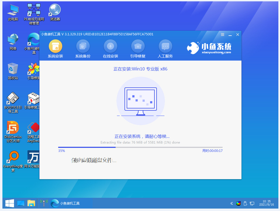Click the 小鱼系统 fish logo
The height and width of the screenshot is (211, 280).
[193, 48]
